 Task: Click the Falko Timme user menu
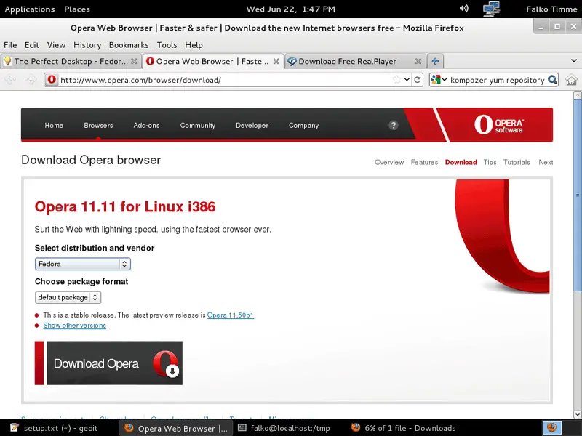[551, 9]
